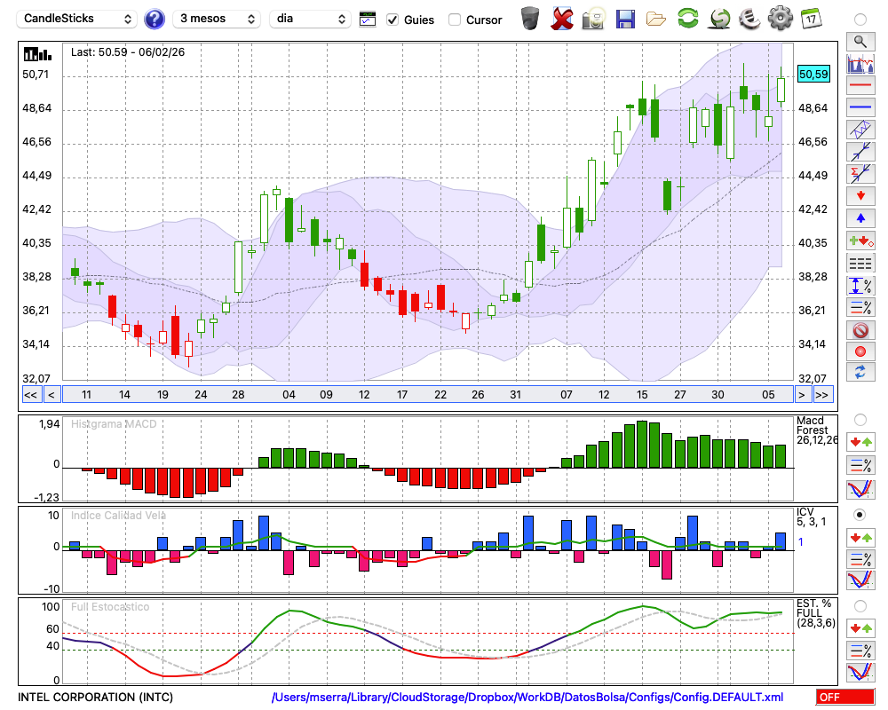The image size is (888, 710).
Task: Click the red OFF status indicator
Action: point(844,698)
